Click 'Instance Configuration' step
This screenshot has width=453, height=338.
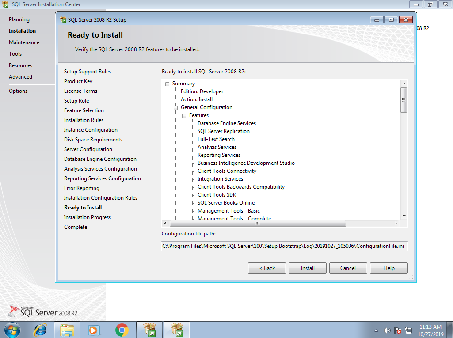pos(91,130)
